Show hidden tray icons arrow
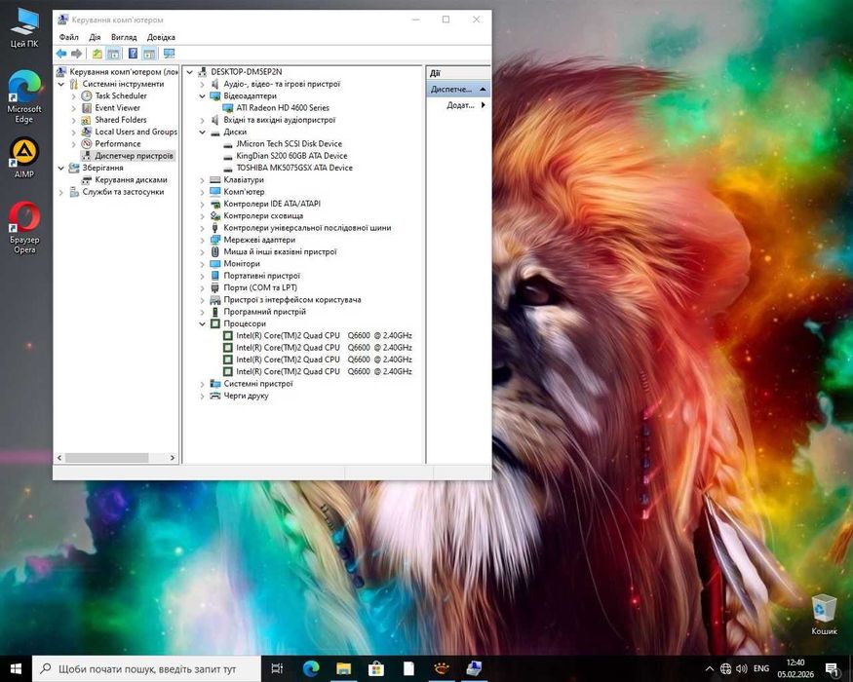This screenshot has width=853, height=682. pos(710,668)
